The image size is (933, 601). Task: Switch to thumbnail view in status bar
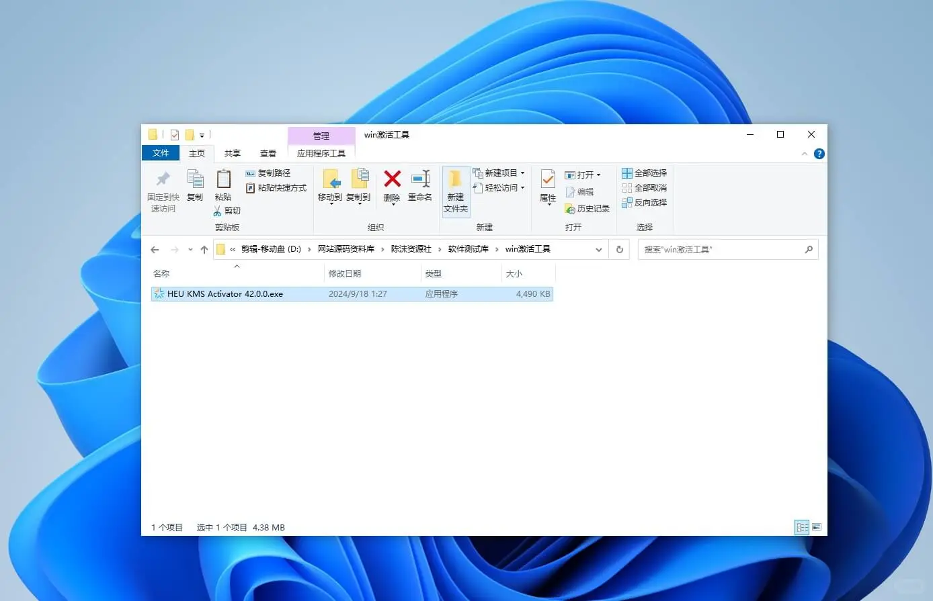pyautogui.click(x=817, y=527)
